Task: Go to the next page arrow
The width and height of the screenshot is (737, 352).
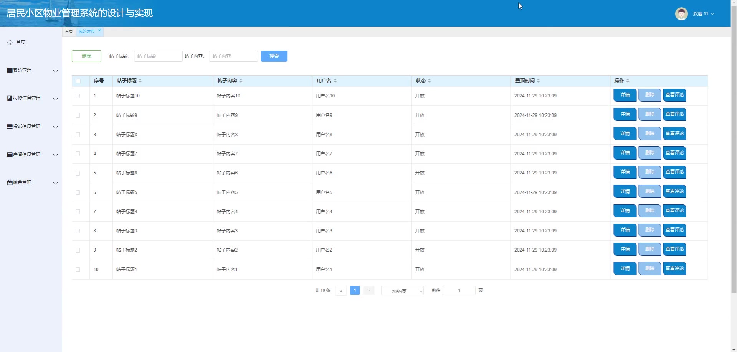Action: (368, 291)
